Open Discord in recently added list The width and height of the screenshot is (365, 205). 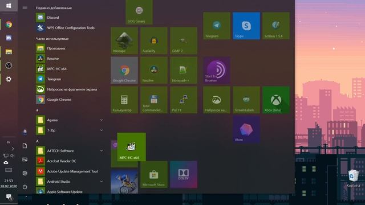[70, 18]
